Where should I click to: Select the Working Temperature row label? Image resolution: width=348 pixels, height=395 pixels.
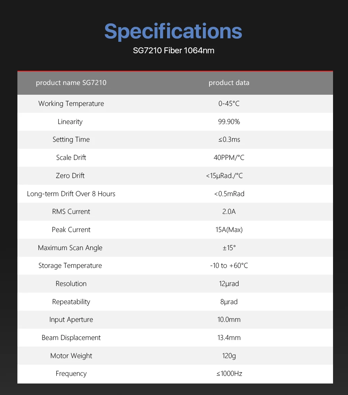point(71,103)
